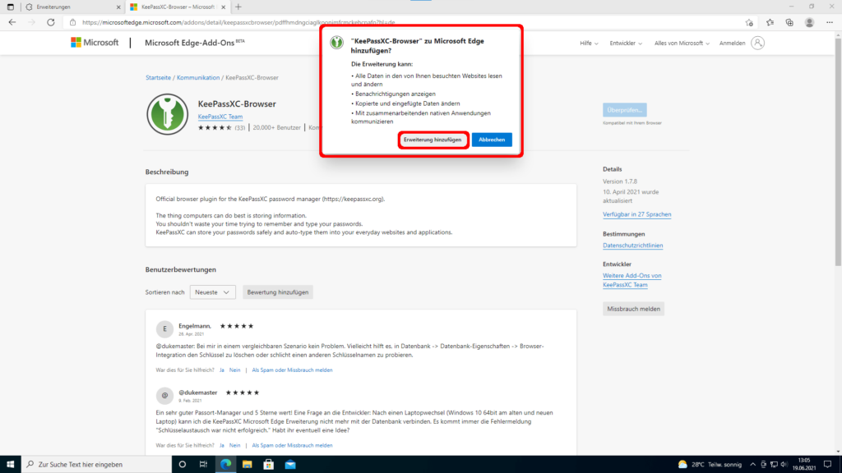Open the tab actions menu icon
842x473 pixels.
point(10,7)
